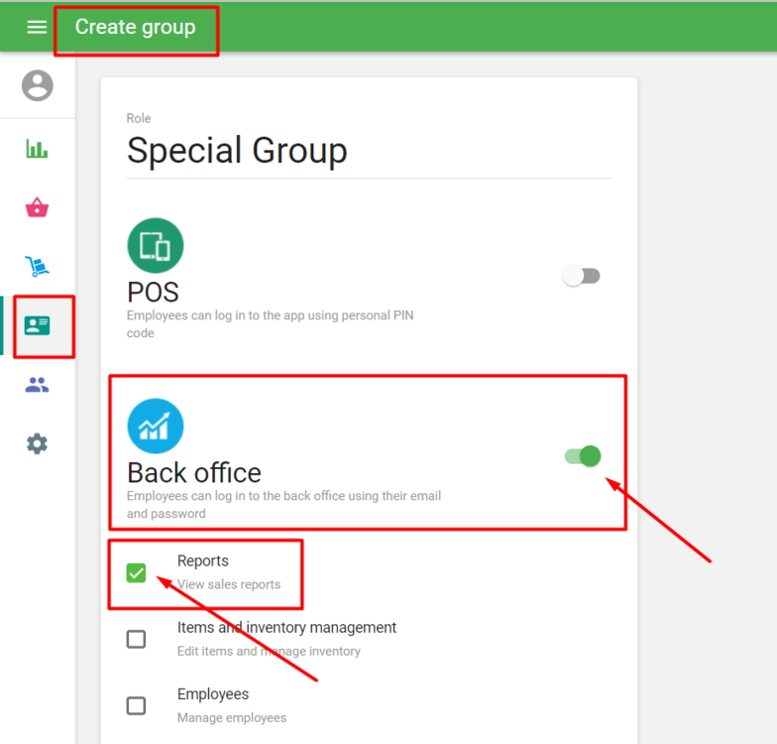Click the blue Back office chart icon
The width and height of the screenshot is (777, 744).
pyautogui.click(x=156, y=427)
